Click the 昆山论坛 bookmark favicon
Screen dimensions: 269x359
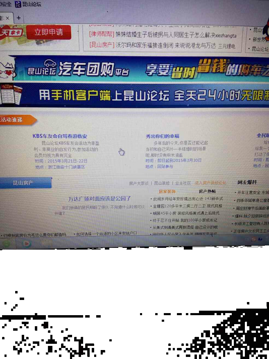point(18,4)
